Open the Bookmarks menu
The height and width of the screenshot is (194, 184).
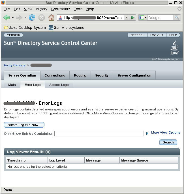pyautogui.click(x=61, y=9)
